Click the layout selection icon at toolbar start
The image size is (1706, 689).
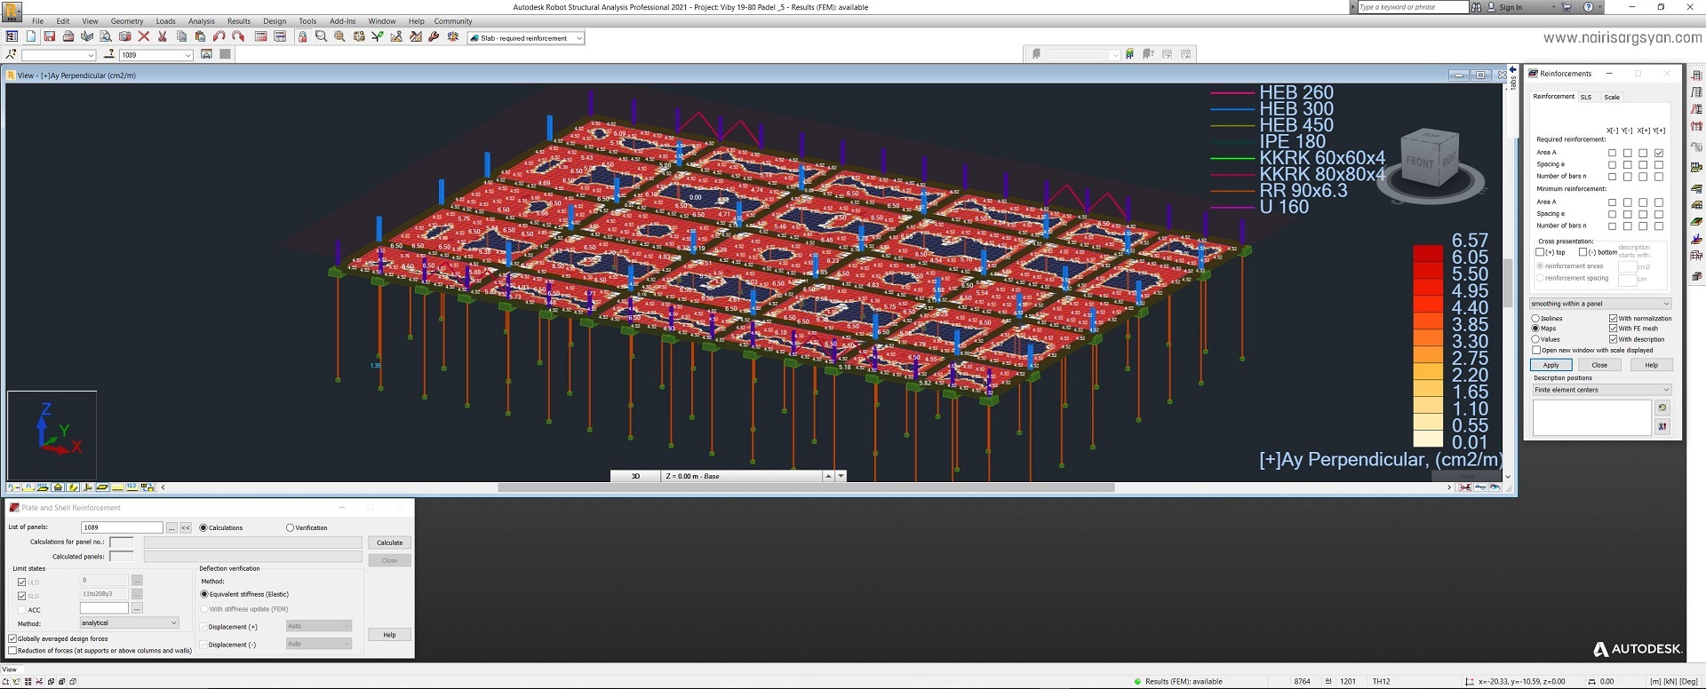pyautogui.click(x=12, y=37)
